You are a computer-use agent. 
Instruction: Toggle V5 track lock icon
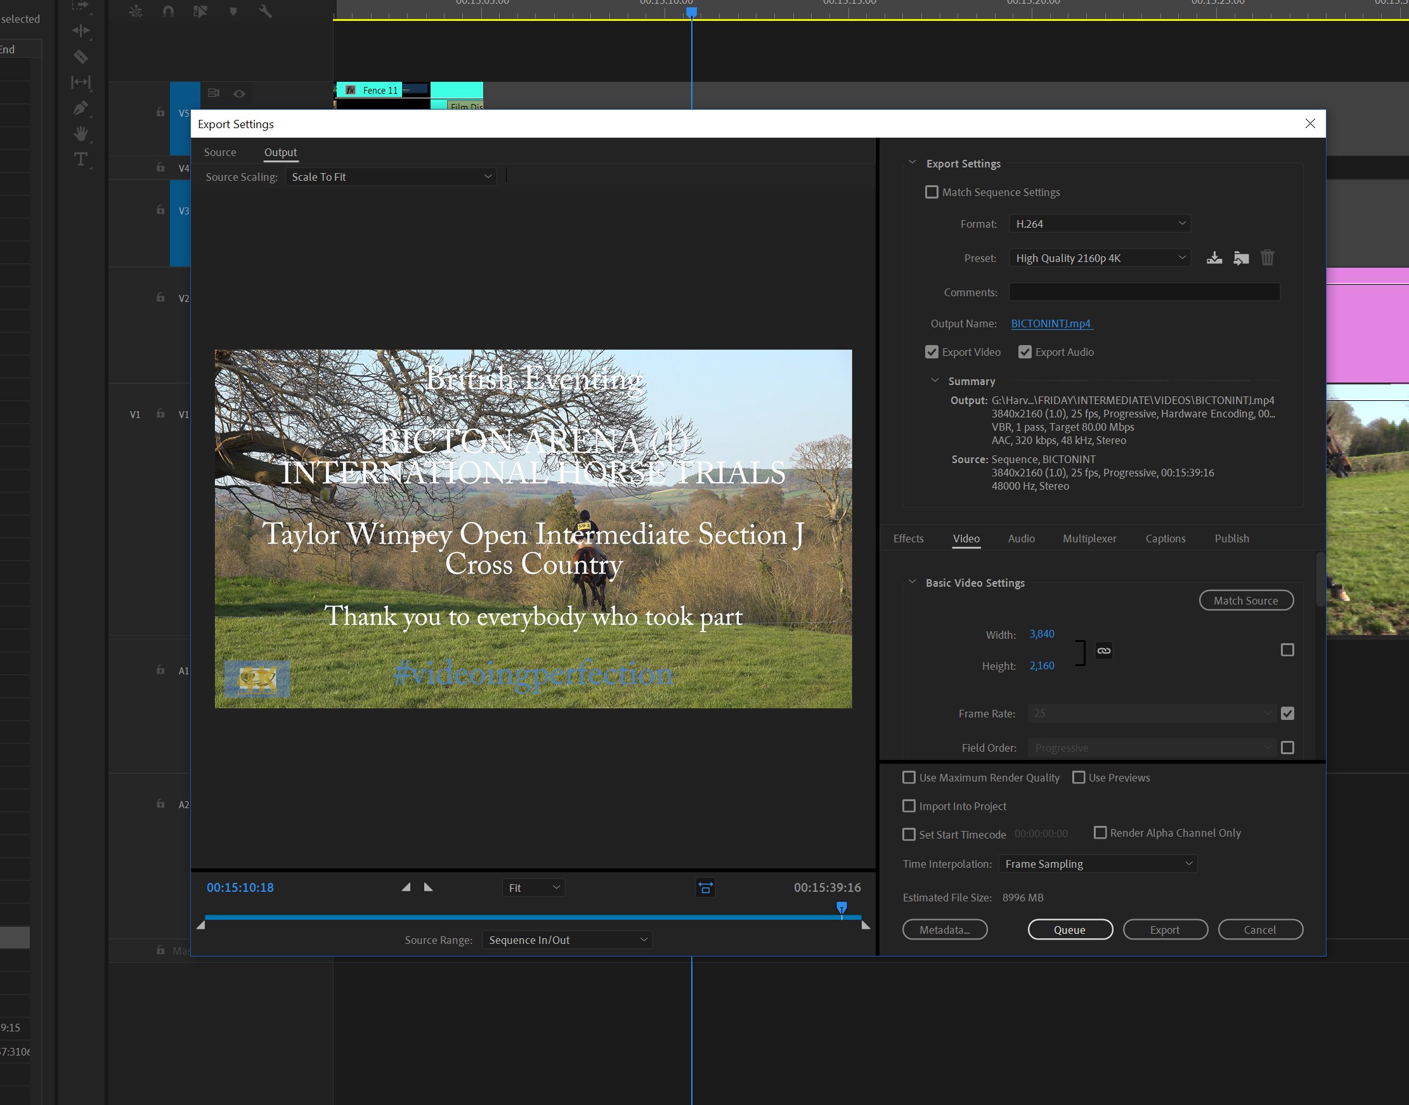[x=160, y=112]
